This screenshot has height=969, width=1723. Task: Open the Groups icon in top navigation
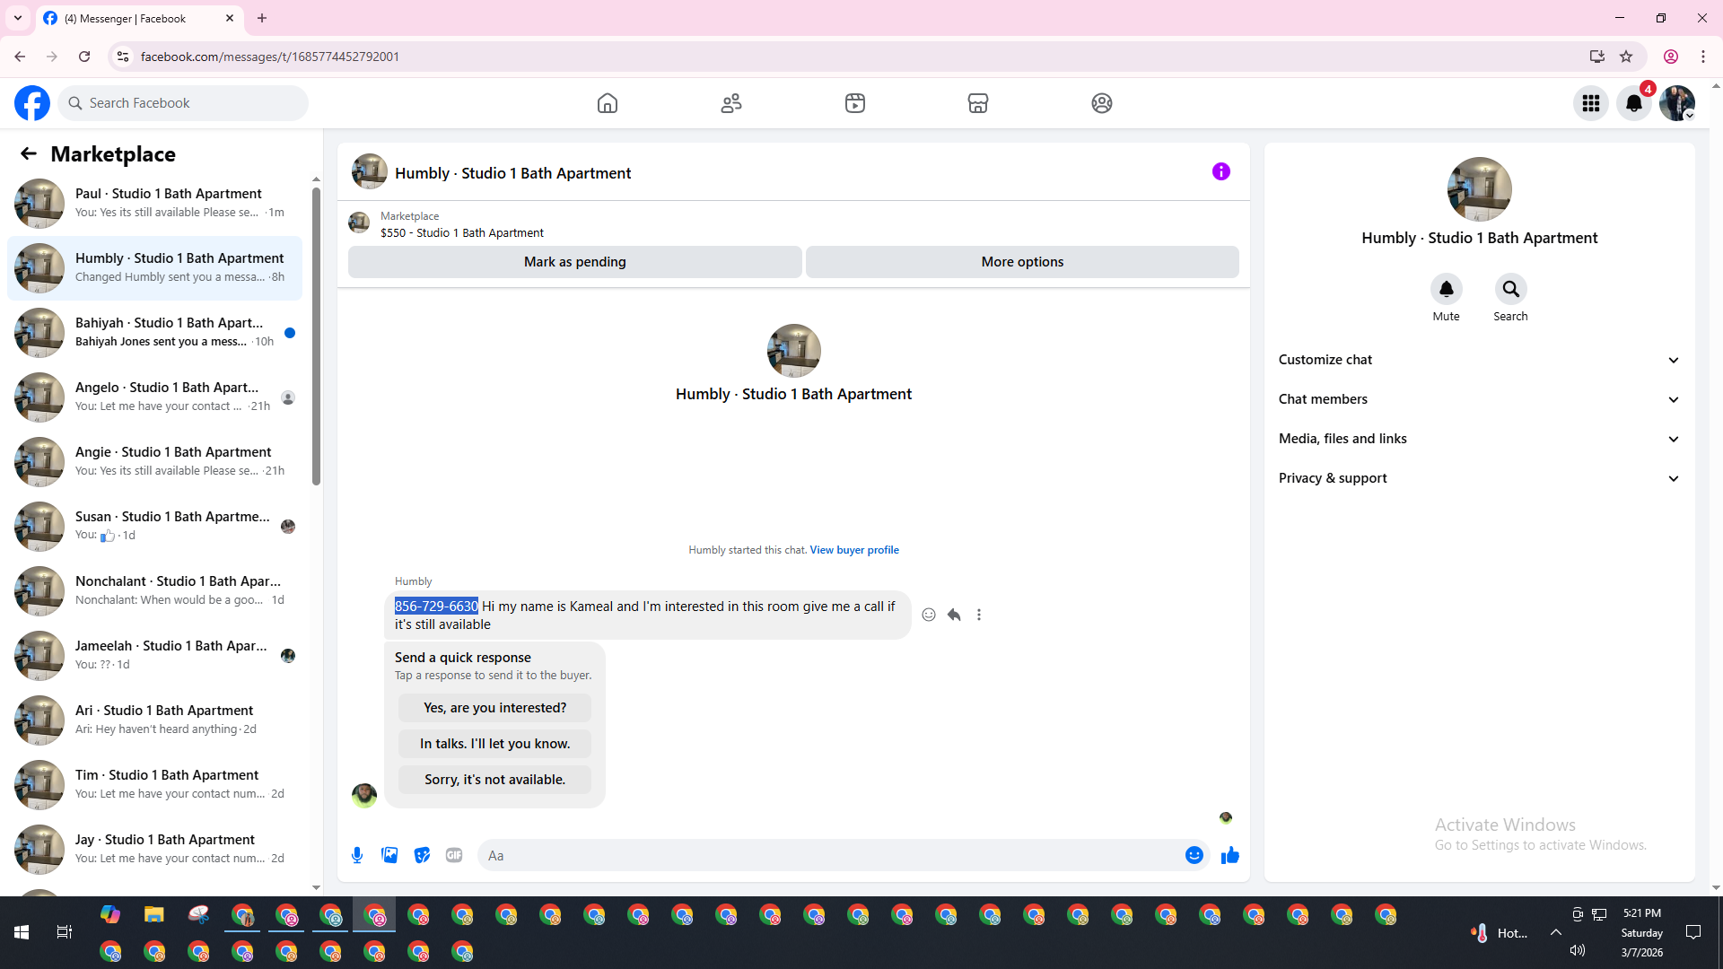tap(1102, 103)
